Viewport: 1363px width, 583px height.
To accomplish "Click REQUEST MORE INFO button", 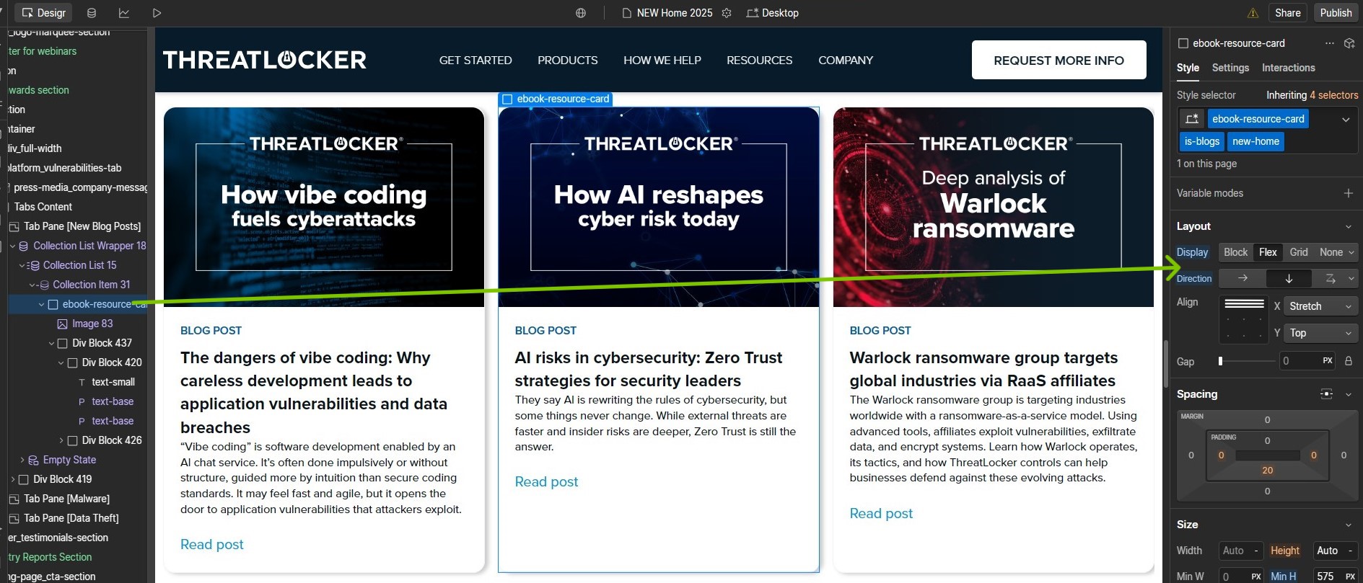I will click(x=1059, y=60).
